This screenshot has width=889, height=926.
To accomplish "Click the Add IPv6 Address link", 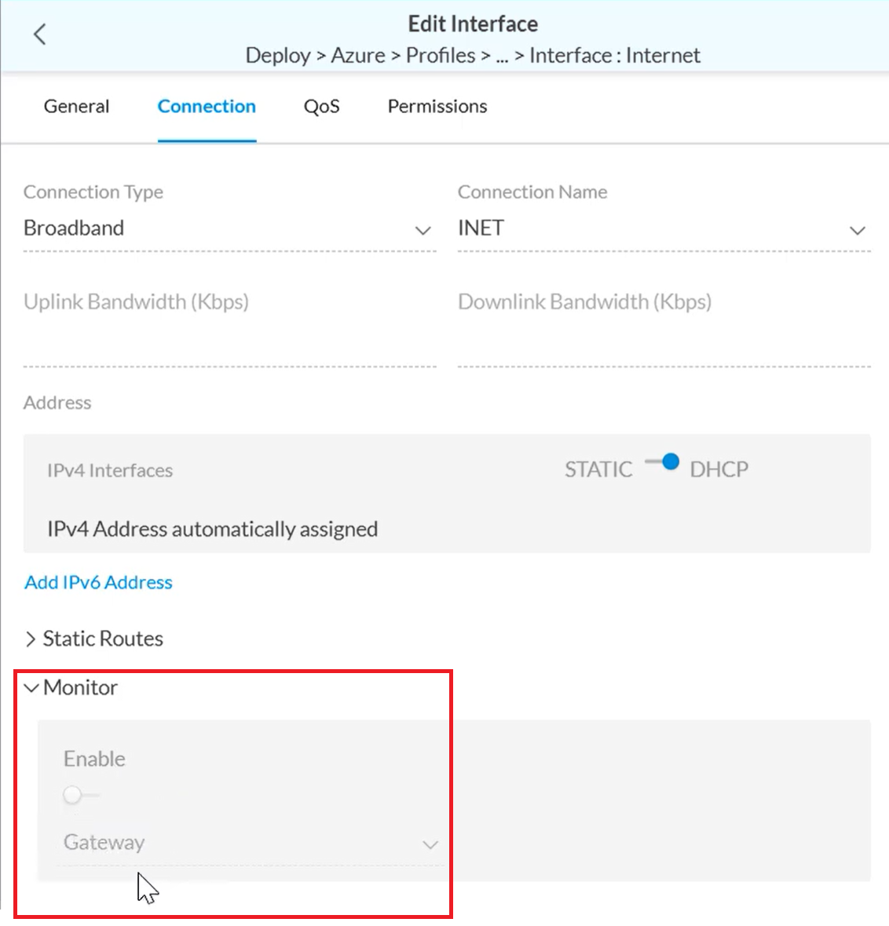I will (x=98, y=583).
